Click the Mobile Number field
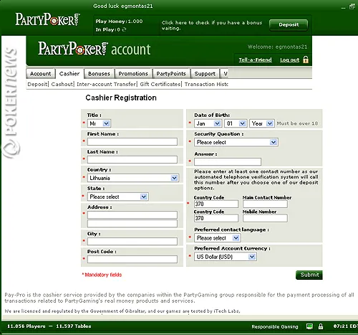 tap(265, 218)
